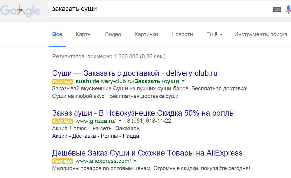Image resolution: width=291 pixels, height=178 pixels.
Task: Open the delivery-club.ru sushi ad headline
Action: [135, 73]
